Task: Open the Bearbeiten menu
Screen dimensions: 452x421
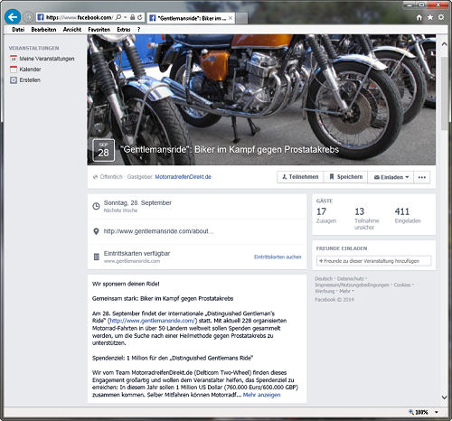Action: [x=43, y=29]
